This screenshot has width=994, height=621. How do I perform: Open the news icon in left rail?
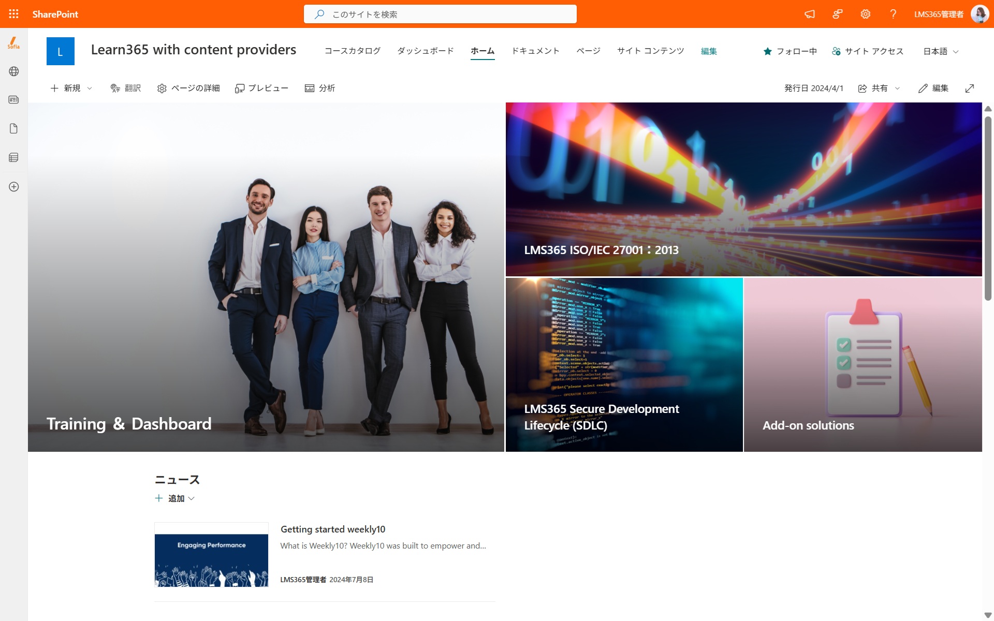click(14, 99)
